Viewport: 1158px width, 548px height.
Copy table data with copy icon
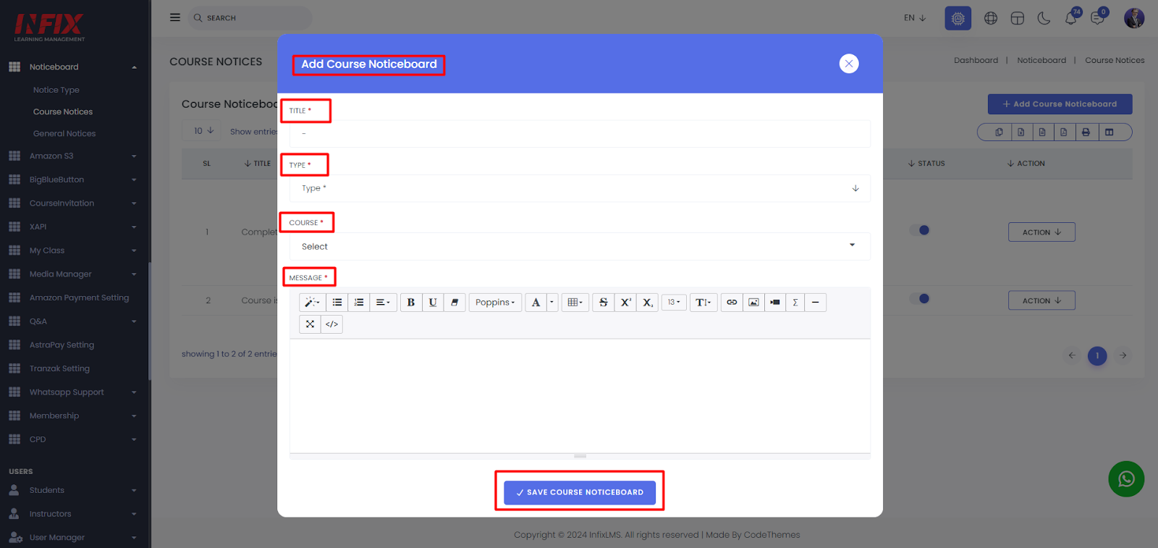[x=999, y=132]
